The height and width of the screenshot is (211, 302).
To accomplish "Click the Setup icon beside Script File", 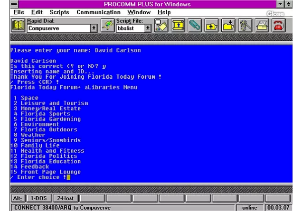I will click(161, 26).
